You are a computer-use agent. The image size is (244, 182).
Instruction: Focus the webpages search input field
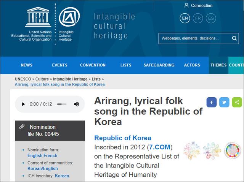[194, 38]
